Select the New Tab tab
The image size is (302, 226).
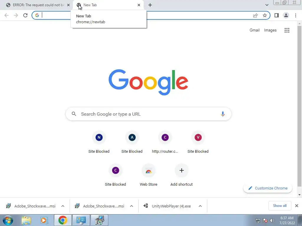pos(108,5)
